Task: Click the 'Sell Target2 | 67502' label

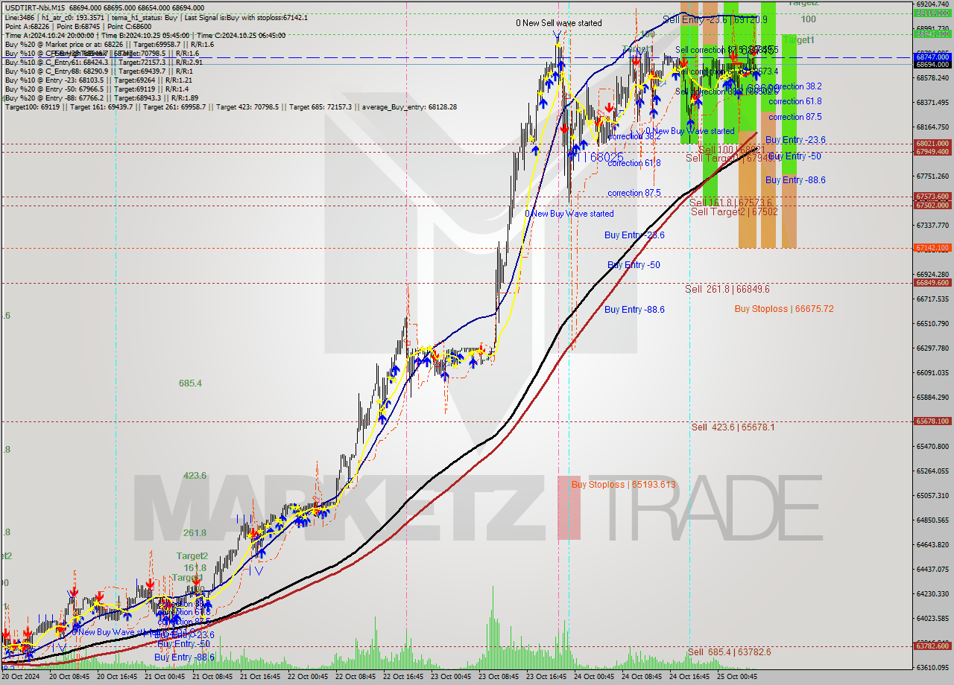Action: tap(734, 211)
